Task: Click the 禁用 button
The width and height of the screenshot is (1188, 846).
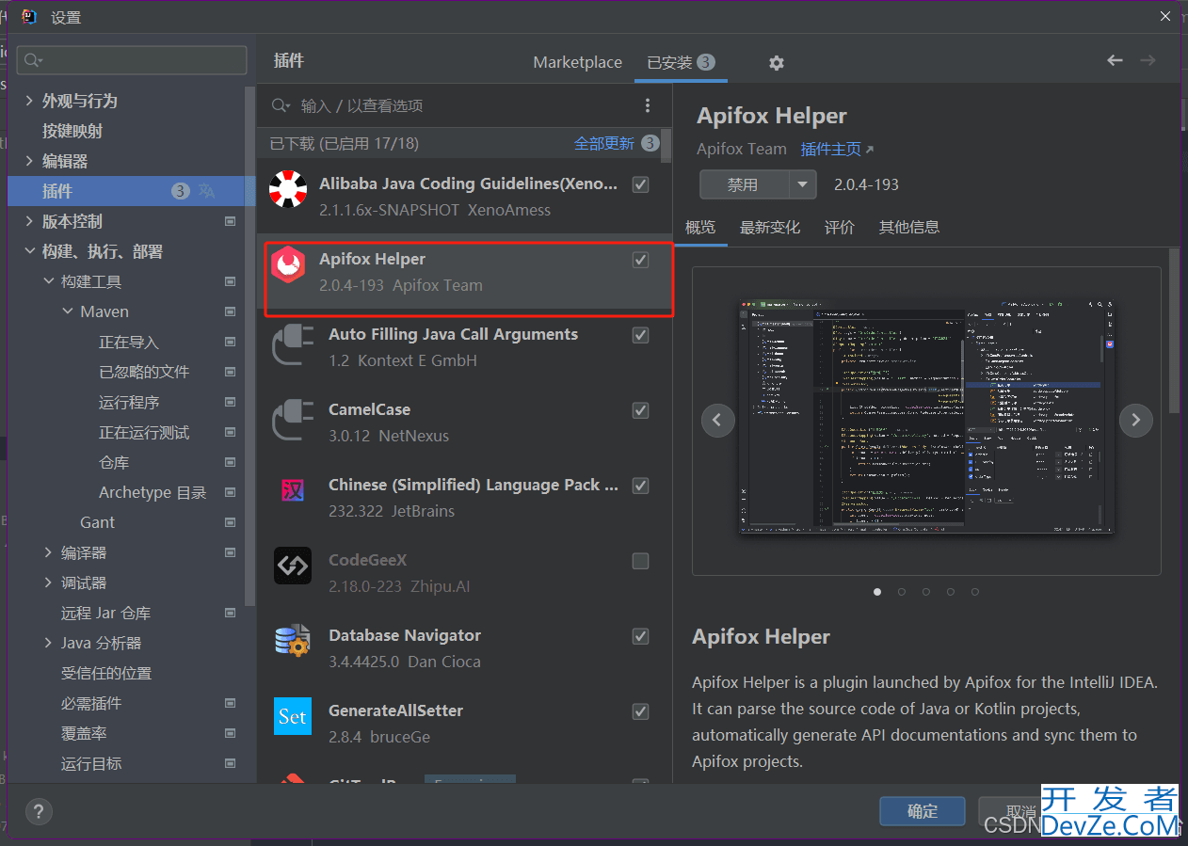Action: (x=743, y=184)
